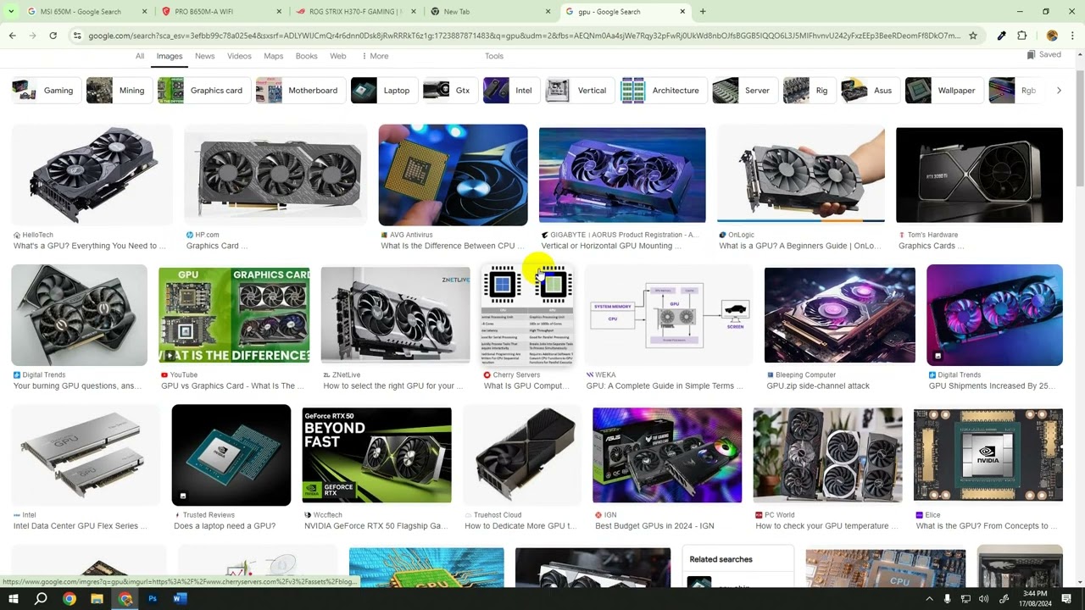The image size is (1085, 610).
Task: Click the browser forward arrow
Action: (x=32, y=36)
